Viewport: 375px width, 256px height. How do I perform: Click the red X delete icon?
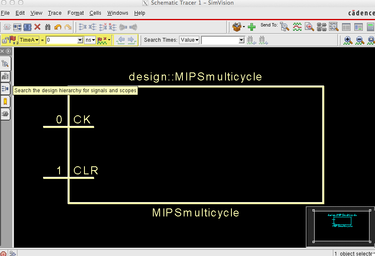tap(38, 27)
